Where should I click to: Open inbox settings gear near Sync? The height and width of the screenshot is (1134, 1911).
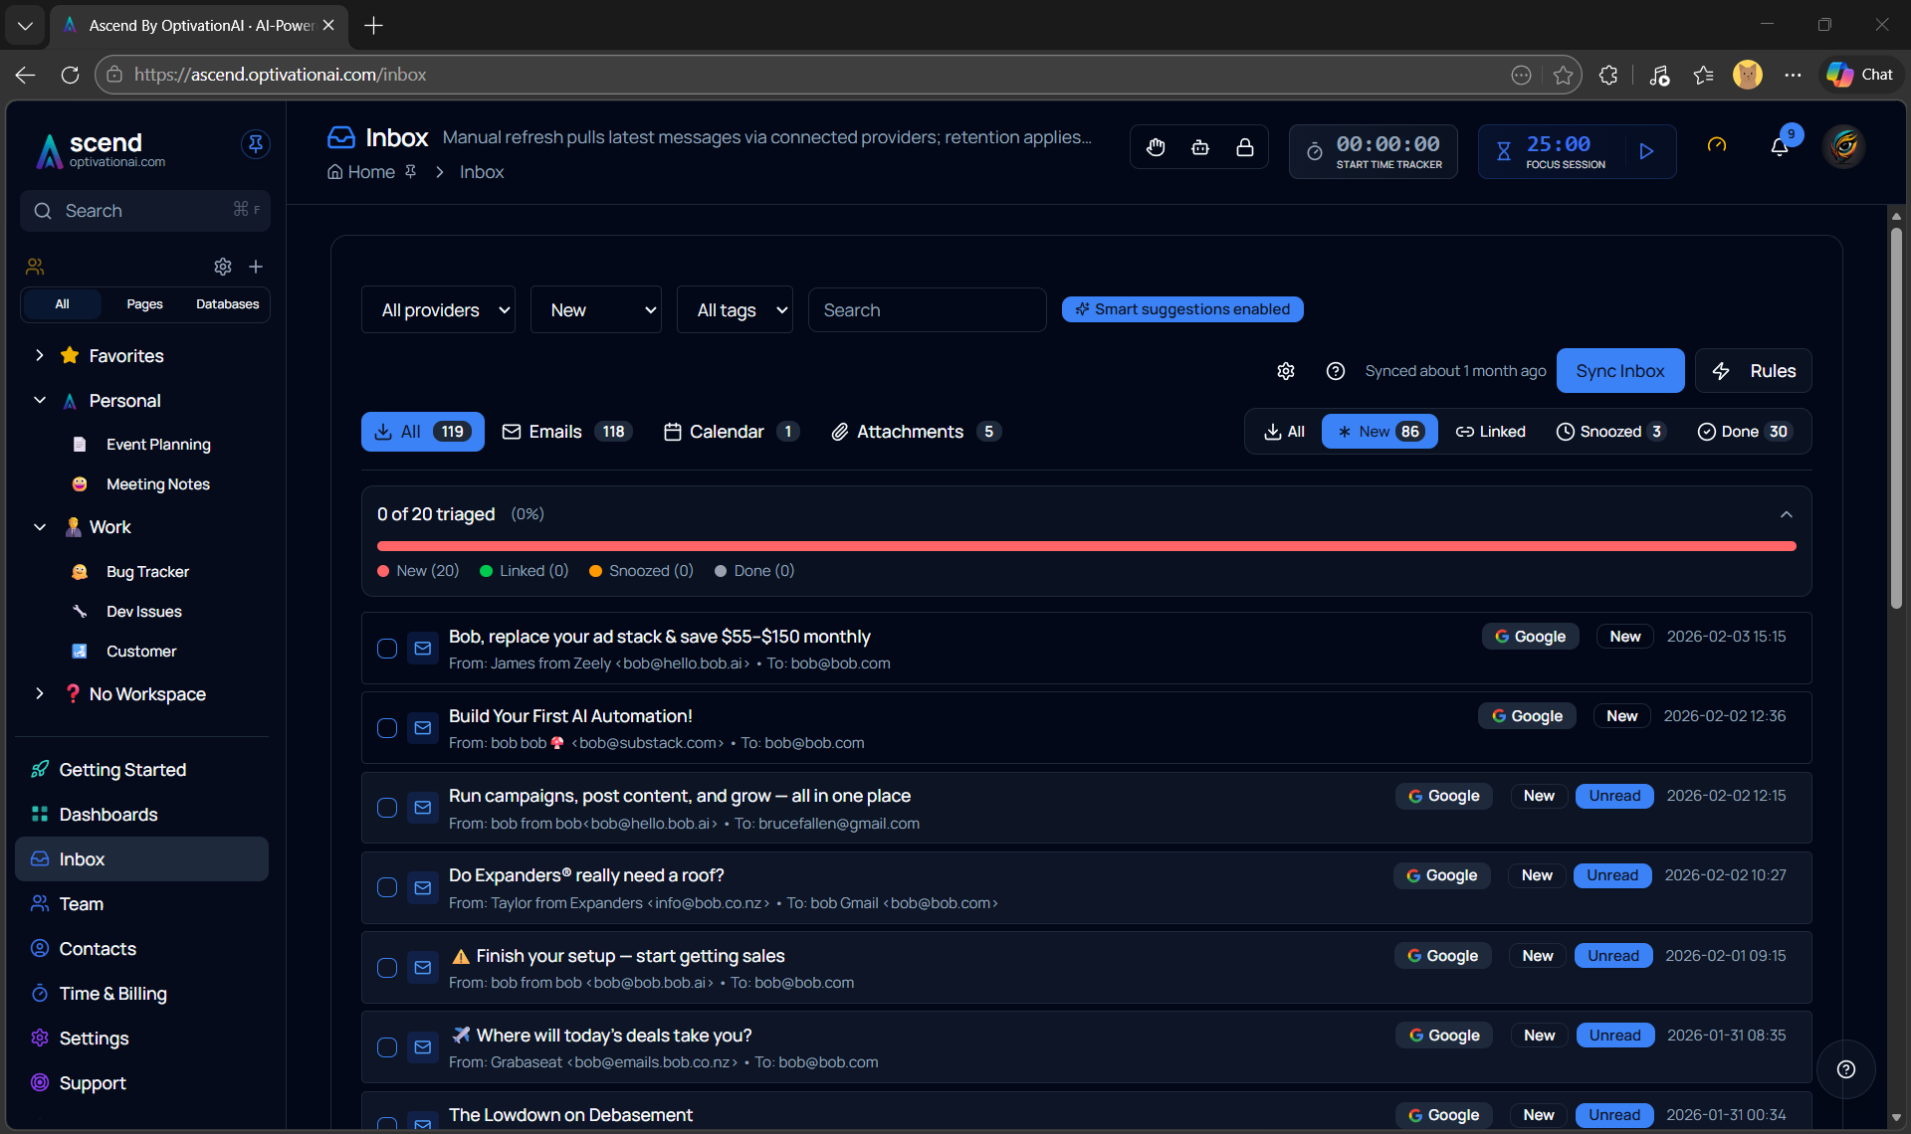pyautogui.click(x=1286, y=371)
